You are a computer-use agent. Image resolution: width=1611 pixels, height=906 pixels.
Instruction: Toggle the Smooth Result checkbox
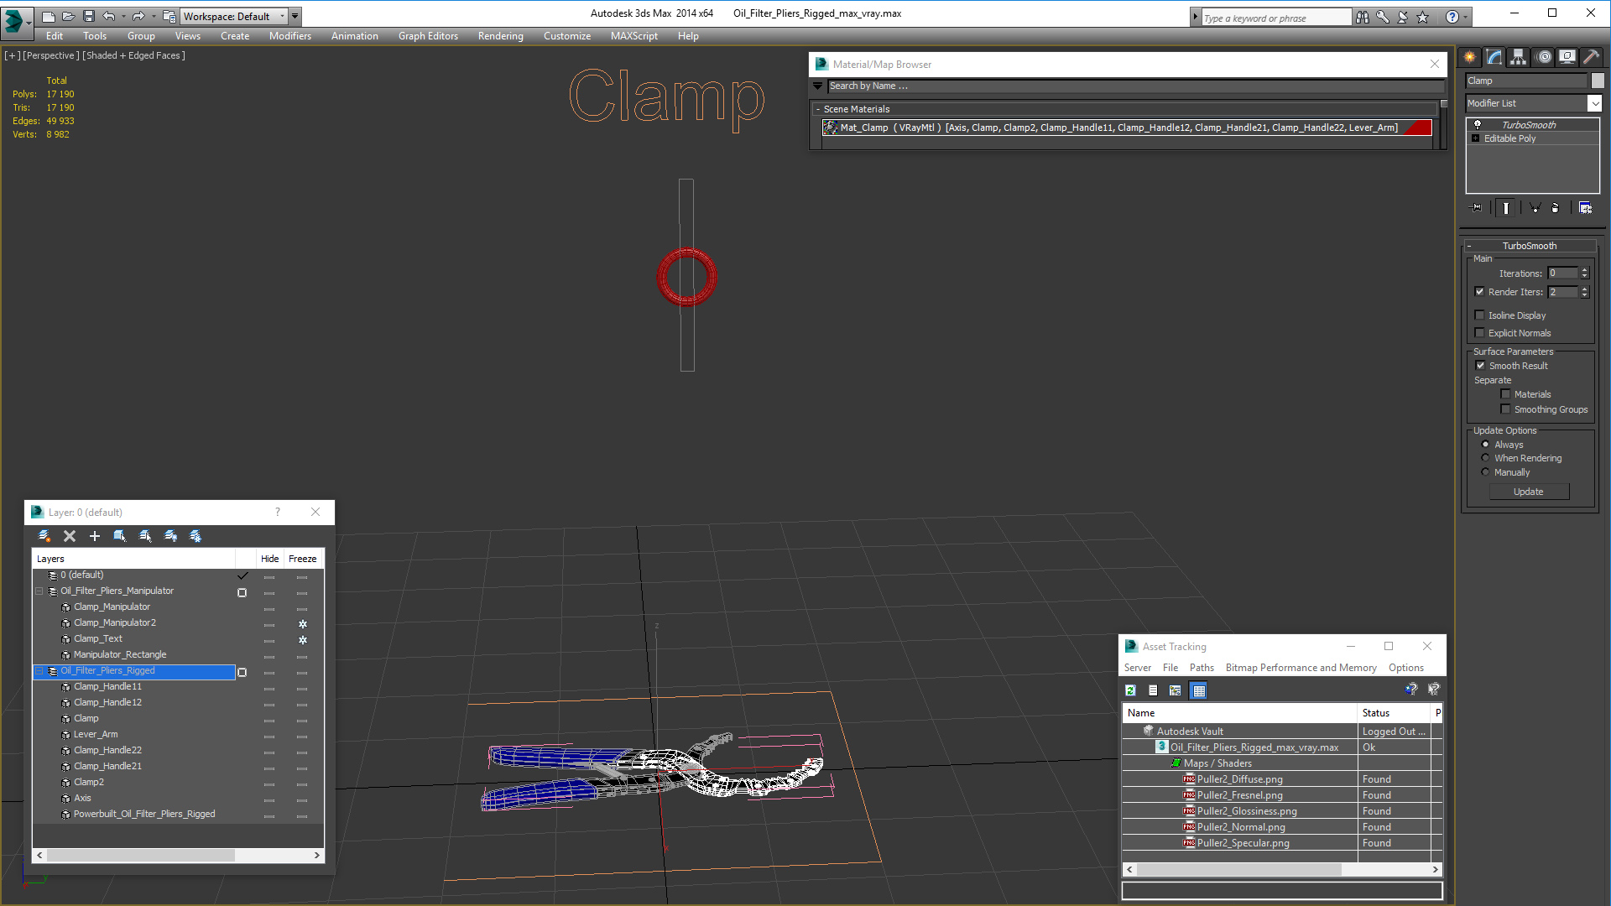tap(1480, 366)
